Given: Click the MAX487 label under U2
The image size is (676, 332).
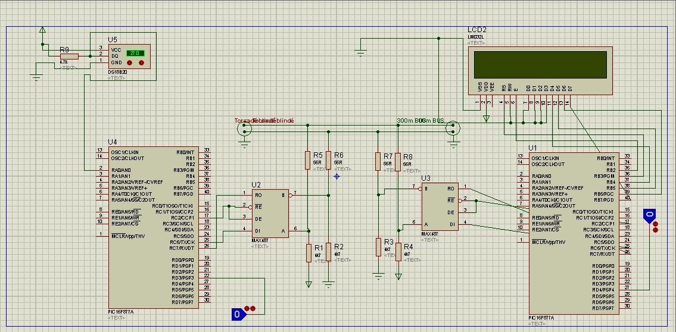Looking at the screenshot, I should click(x=260, y=241).
